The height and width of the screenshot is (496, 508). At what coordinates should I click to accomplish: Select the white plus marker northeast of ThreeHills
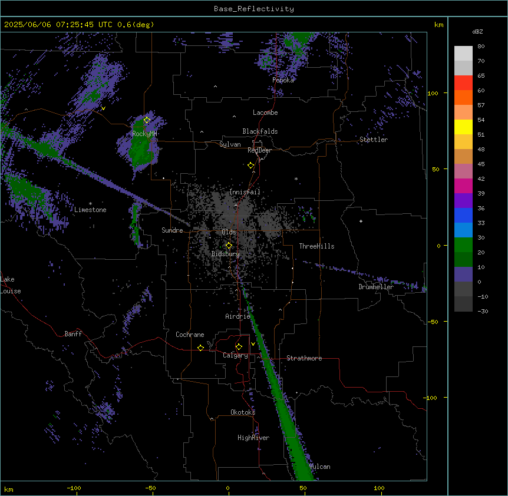point(361,221)
